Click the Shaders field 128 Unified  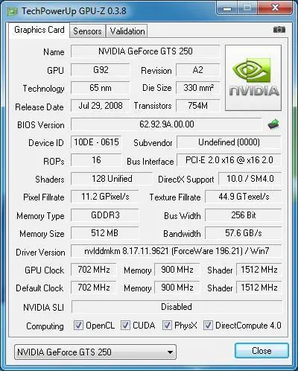click(112, 179)
